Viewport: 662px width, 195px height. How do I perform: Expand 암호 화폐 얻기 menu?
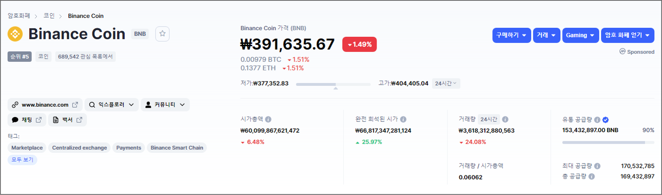coord(628,35)
